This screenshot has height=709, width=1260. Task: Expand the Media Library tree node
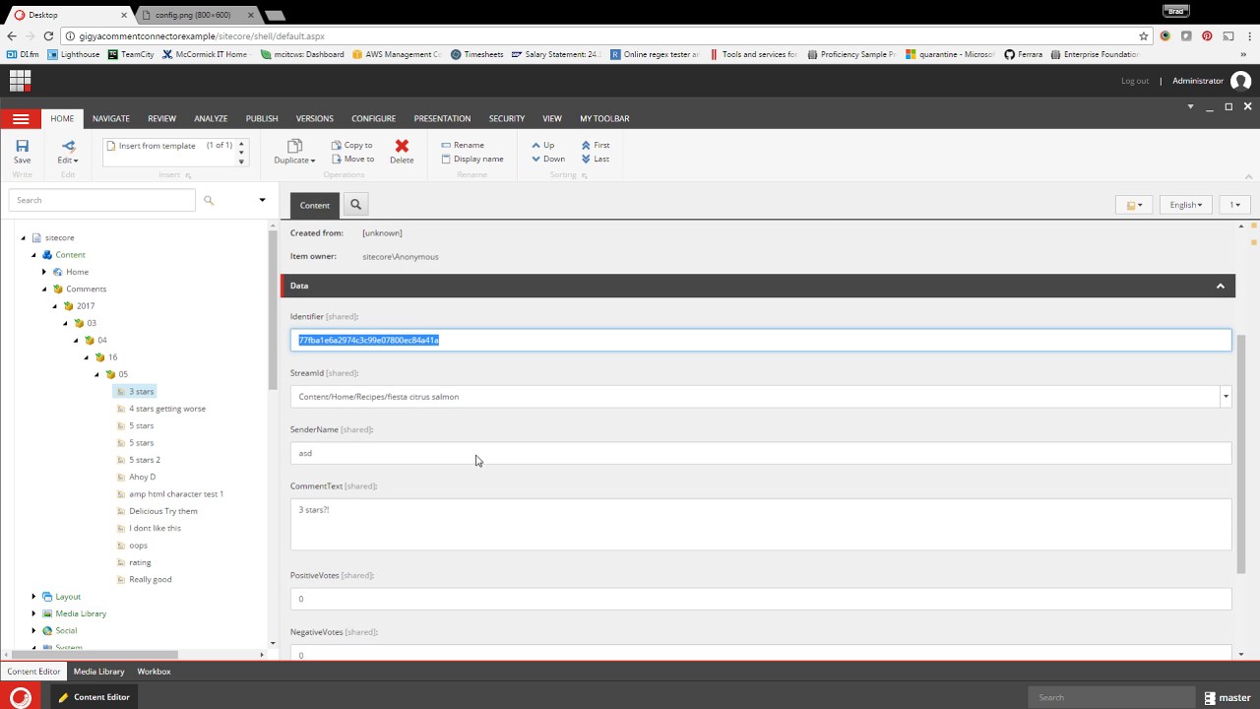pyautogui.click(x=33, y=613)
